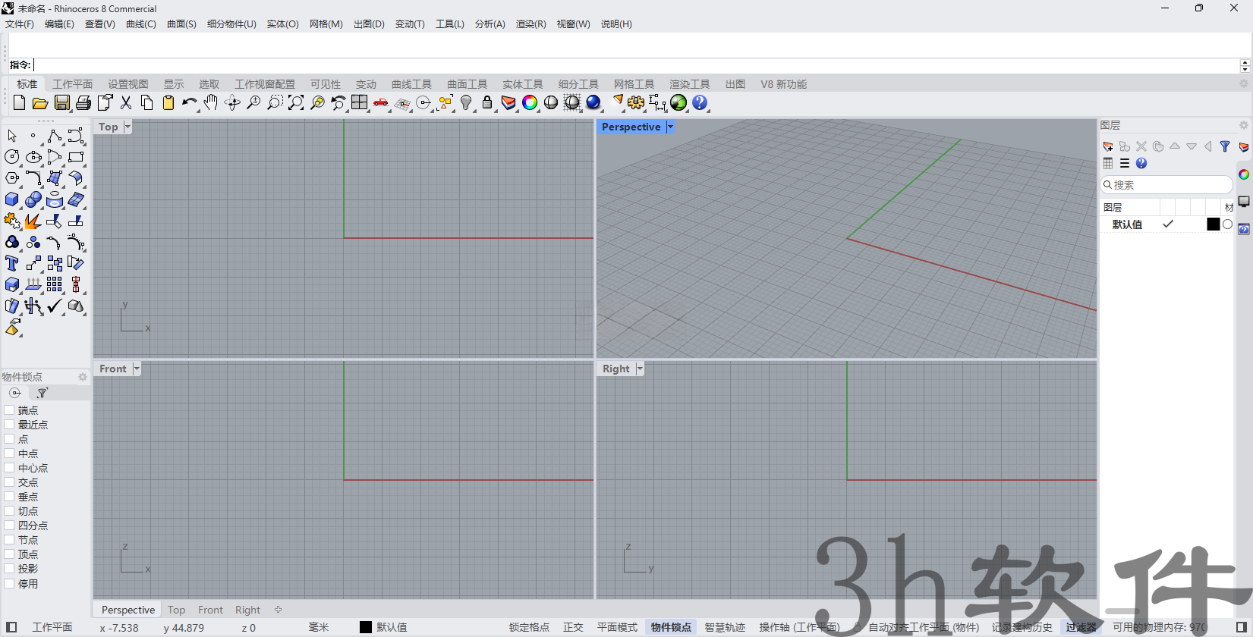Toggle 智慧轨迹 in the status bar

pyautogui.click(x=725, y=627)
